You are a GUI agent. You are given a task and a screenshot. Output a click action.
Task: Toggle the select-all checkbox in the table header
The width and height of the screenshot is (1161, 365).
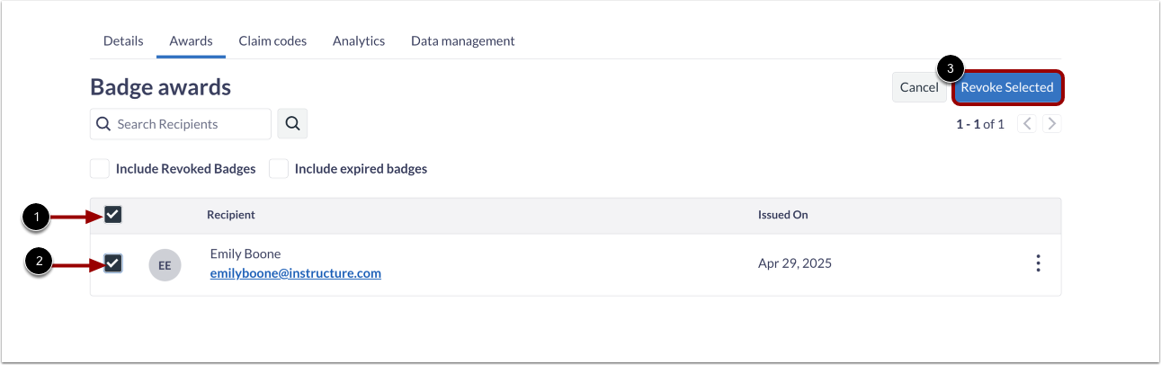pyautogui.click(x=113, y=215)
